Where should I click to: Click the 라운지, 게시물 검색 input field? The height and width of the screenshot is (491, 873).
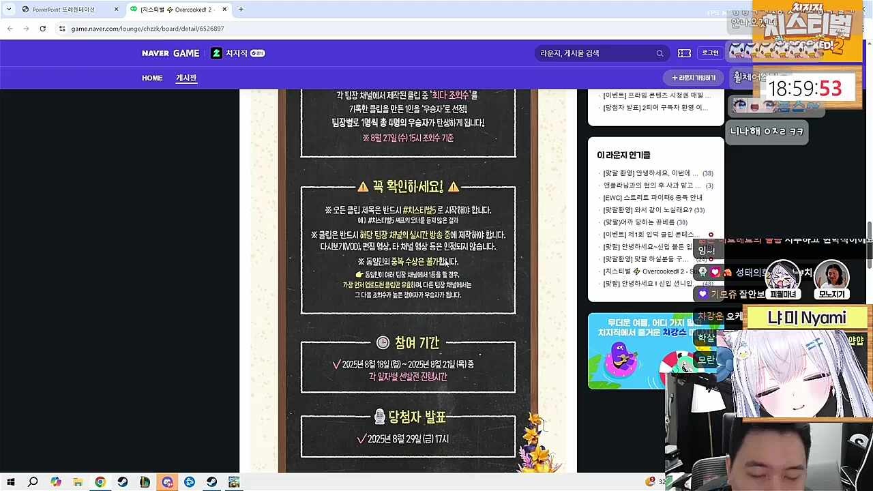(593, 53)
